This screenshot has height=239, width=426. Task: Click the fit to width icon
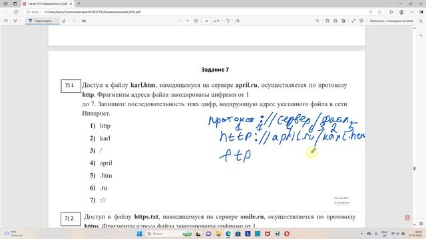(x=196, y=21)
